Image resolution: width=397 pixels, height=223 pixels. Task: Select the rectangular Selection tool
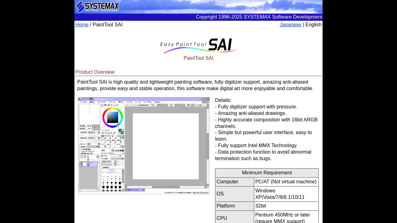tap(103, 130)
